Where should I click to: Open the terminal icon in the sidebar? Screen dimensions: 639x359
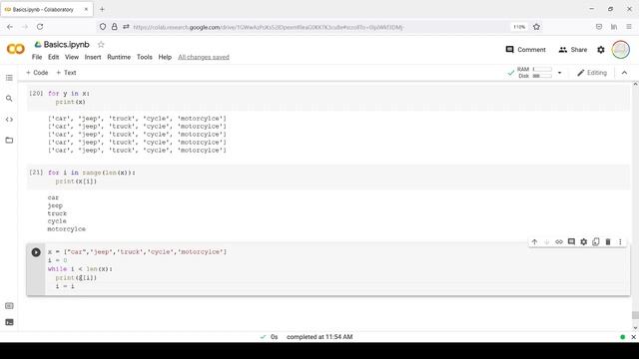[9, 322]
